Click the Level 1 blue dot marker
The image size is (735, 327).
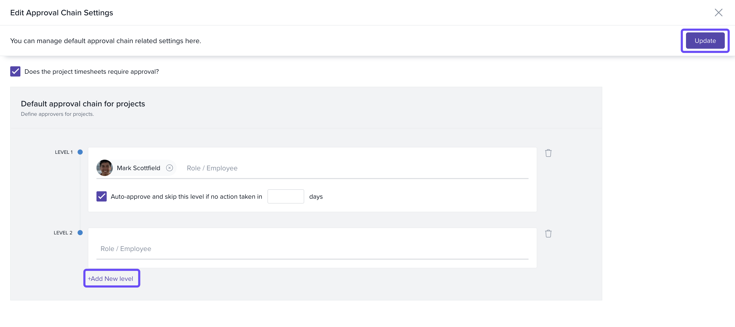(80, 152)
